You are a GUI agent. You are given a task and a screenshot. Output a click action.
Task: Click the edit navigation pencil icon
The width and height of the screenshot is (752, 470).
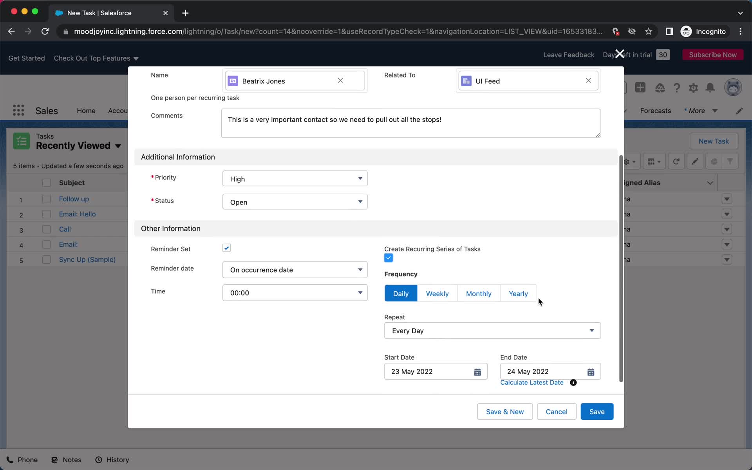point(739,111)
